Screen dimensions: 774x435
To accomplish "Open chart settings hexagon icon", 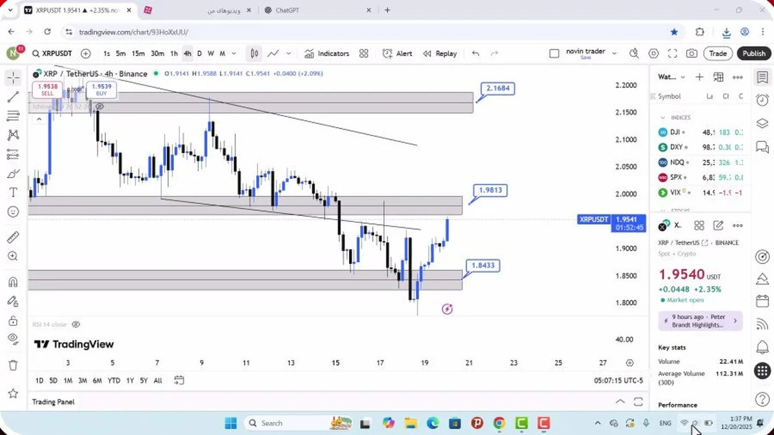I will pos(653,54).
